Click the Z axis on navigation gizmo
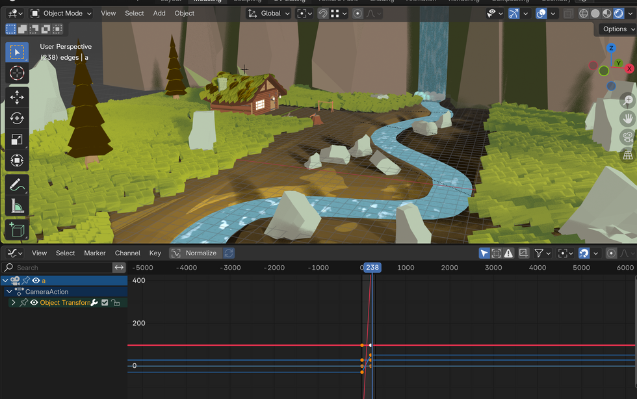 click(x=611, y=48)
